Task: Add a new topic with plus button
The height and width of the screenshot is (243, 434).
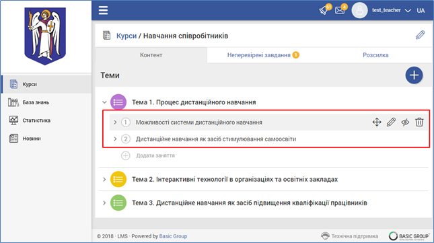Action: [x=414, y=75]
